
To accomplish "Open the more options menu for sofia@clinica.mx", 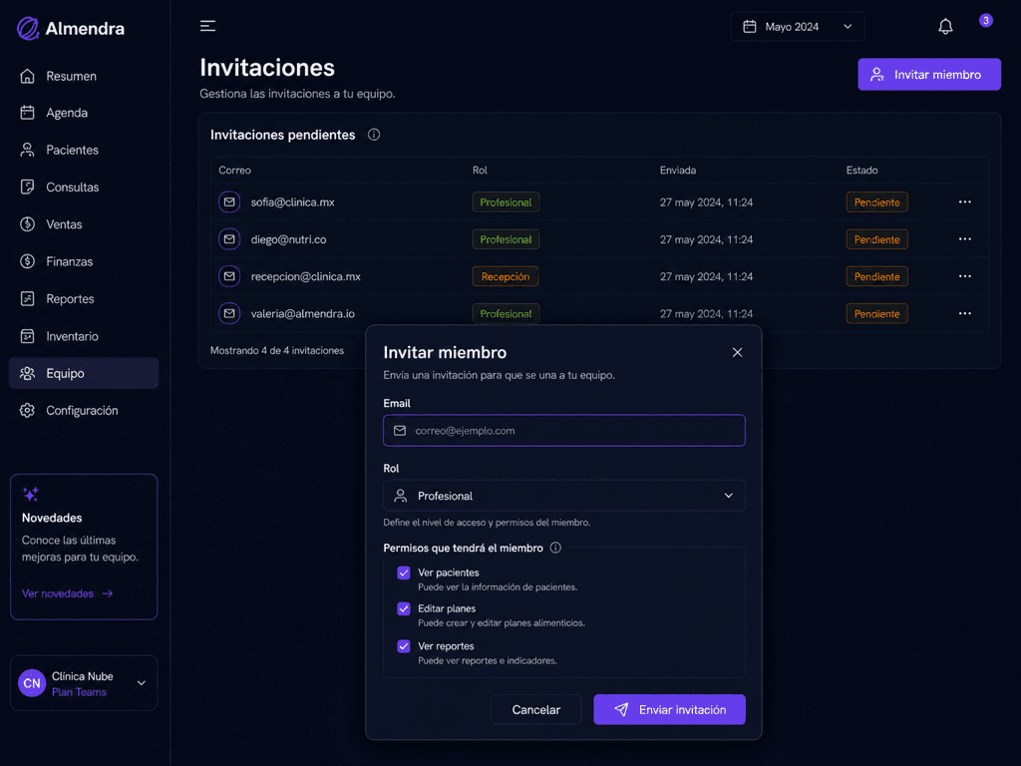I will pyautogui.click(x=965, y=201).
